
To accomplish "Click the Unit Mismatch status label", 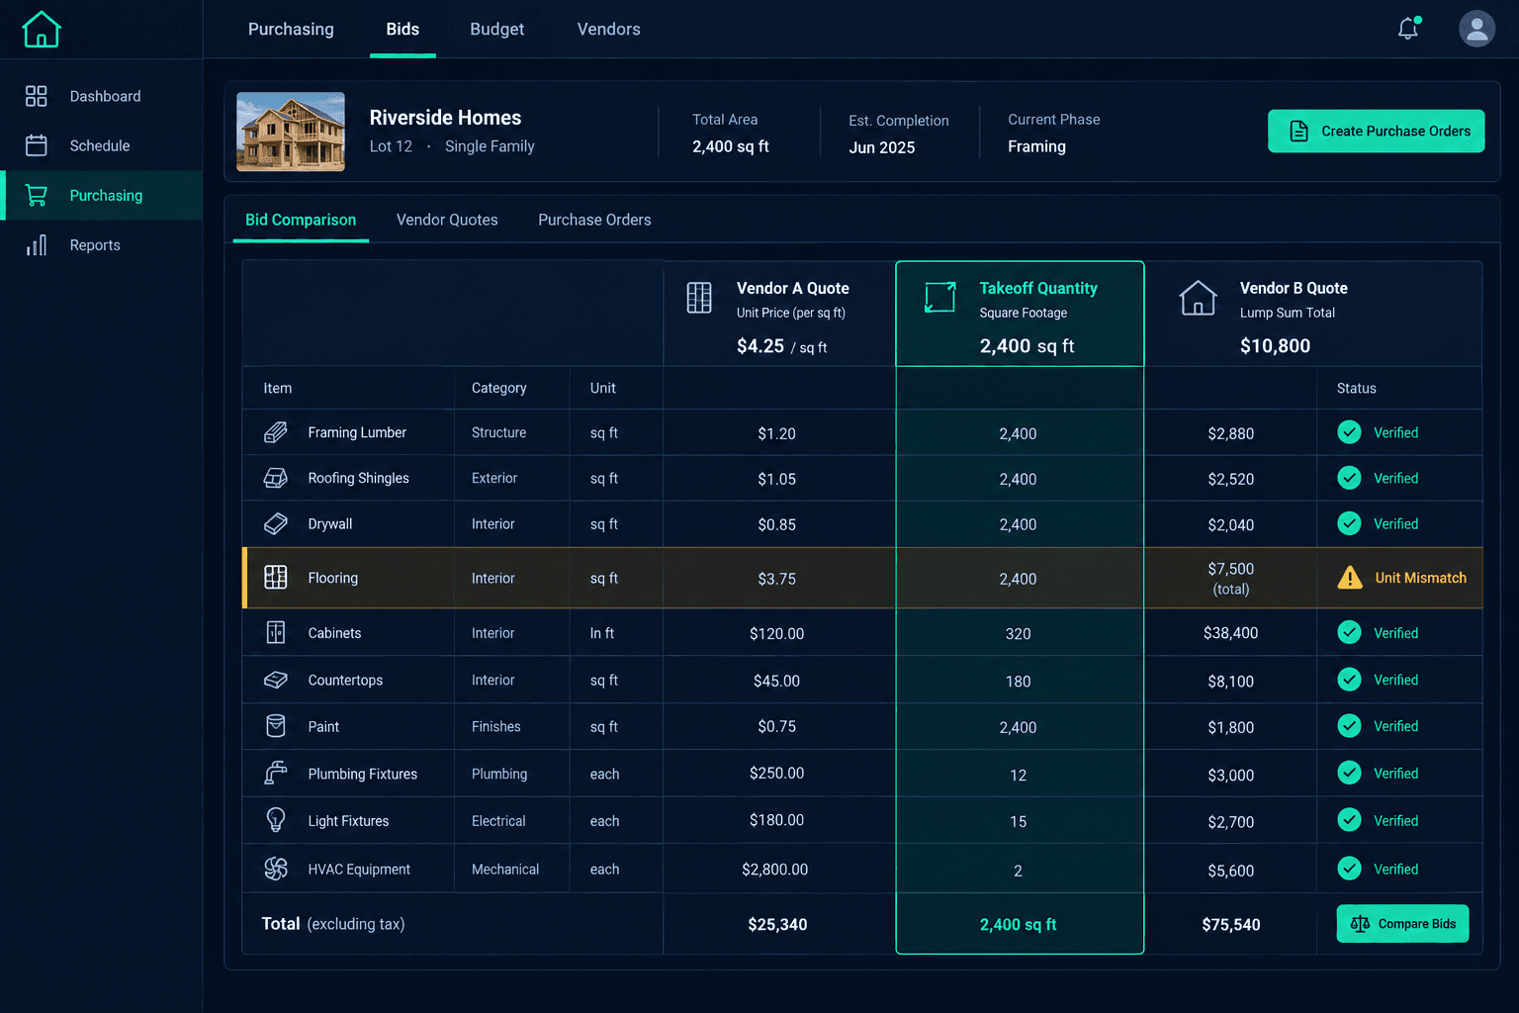I will pyautogui.click(x=1420, y=578).
